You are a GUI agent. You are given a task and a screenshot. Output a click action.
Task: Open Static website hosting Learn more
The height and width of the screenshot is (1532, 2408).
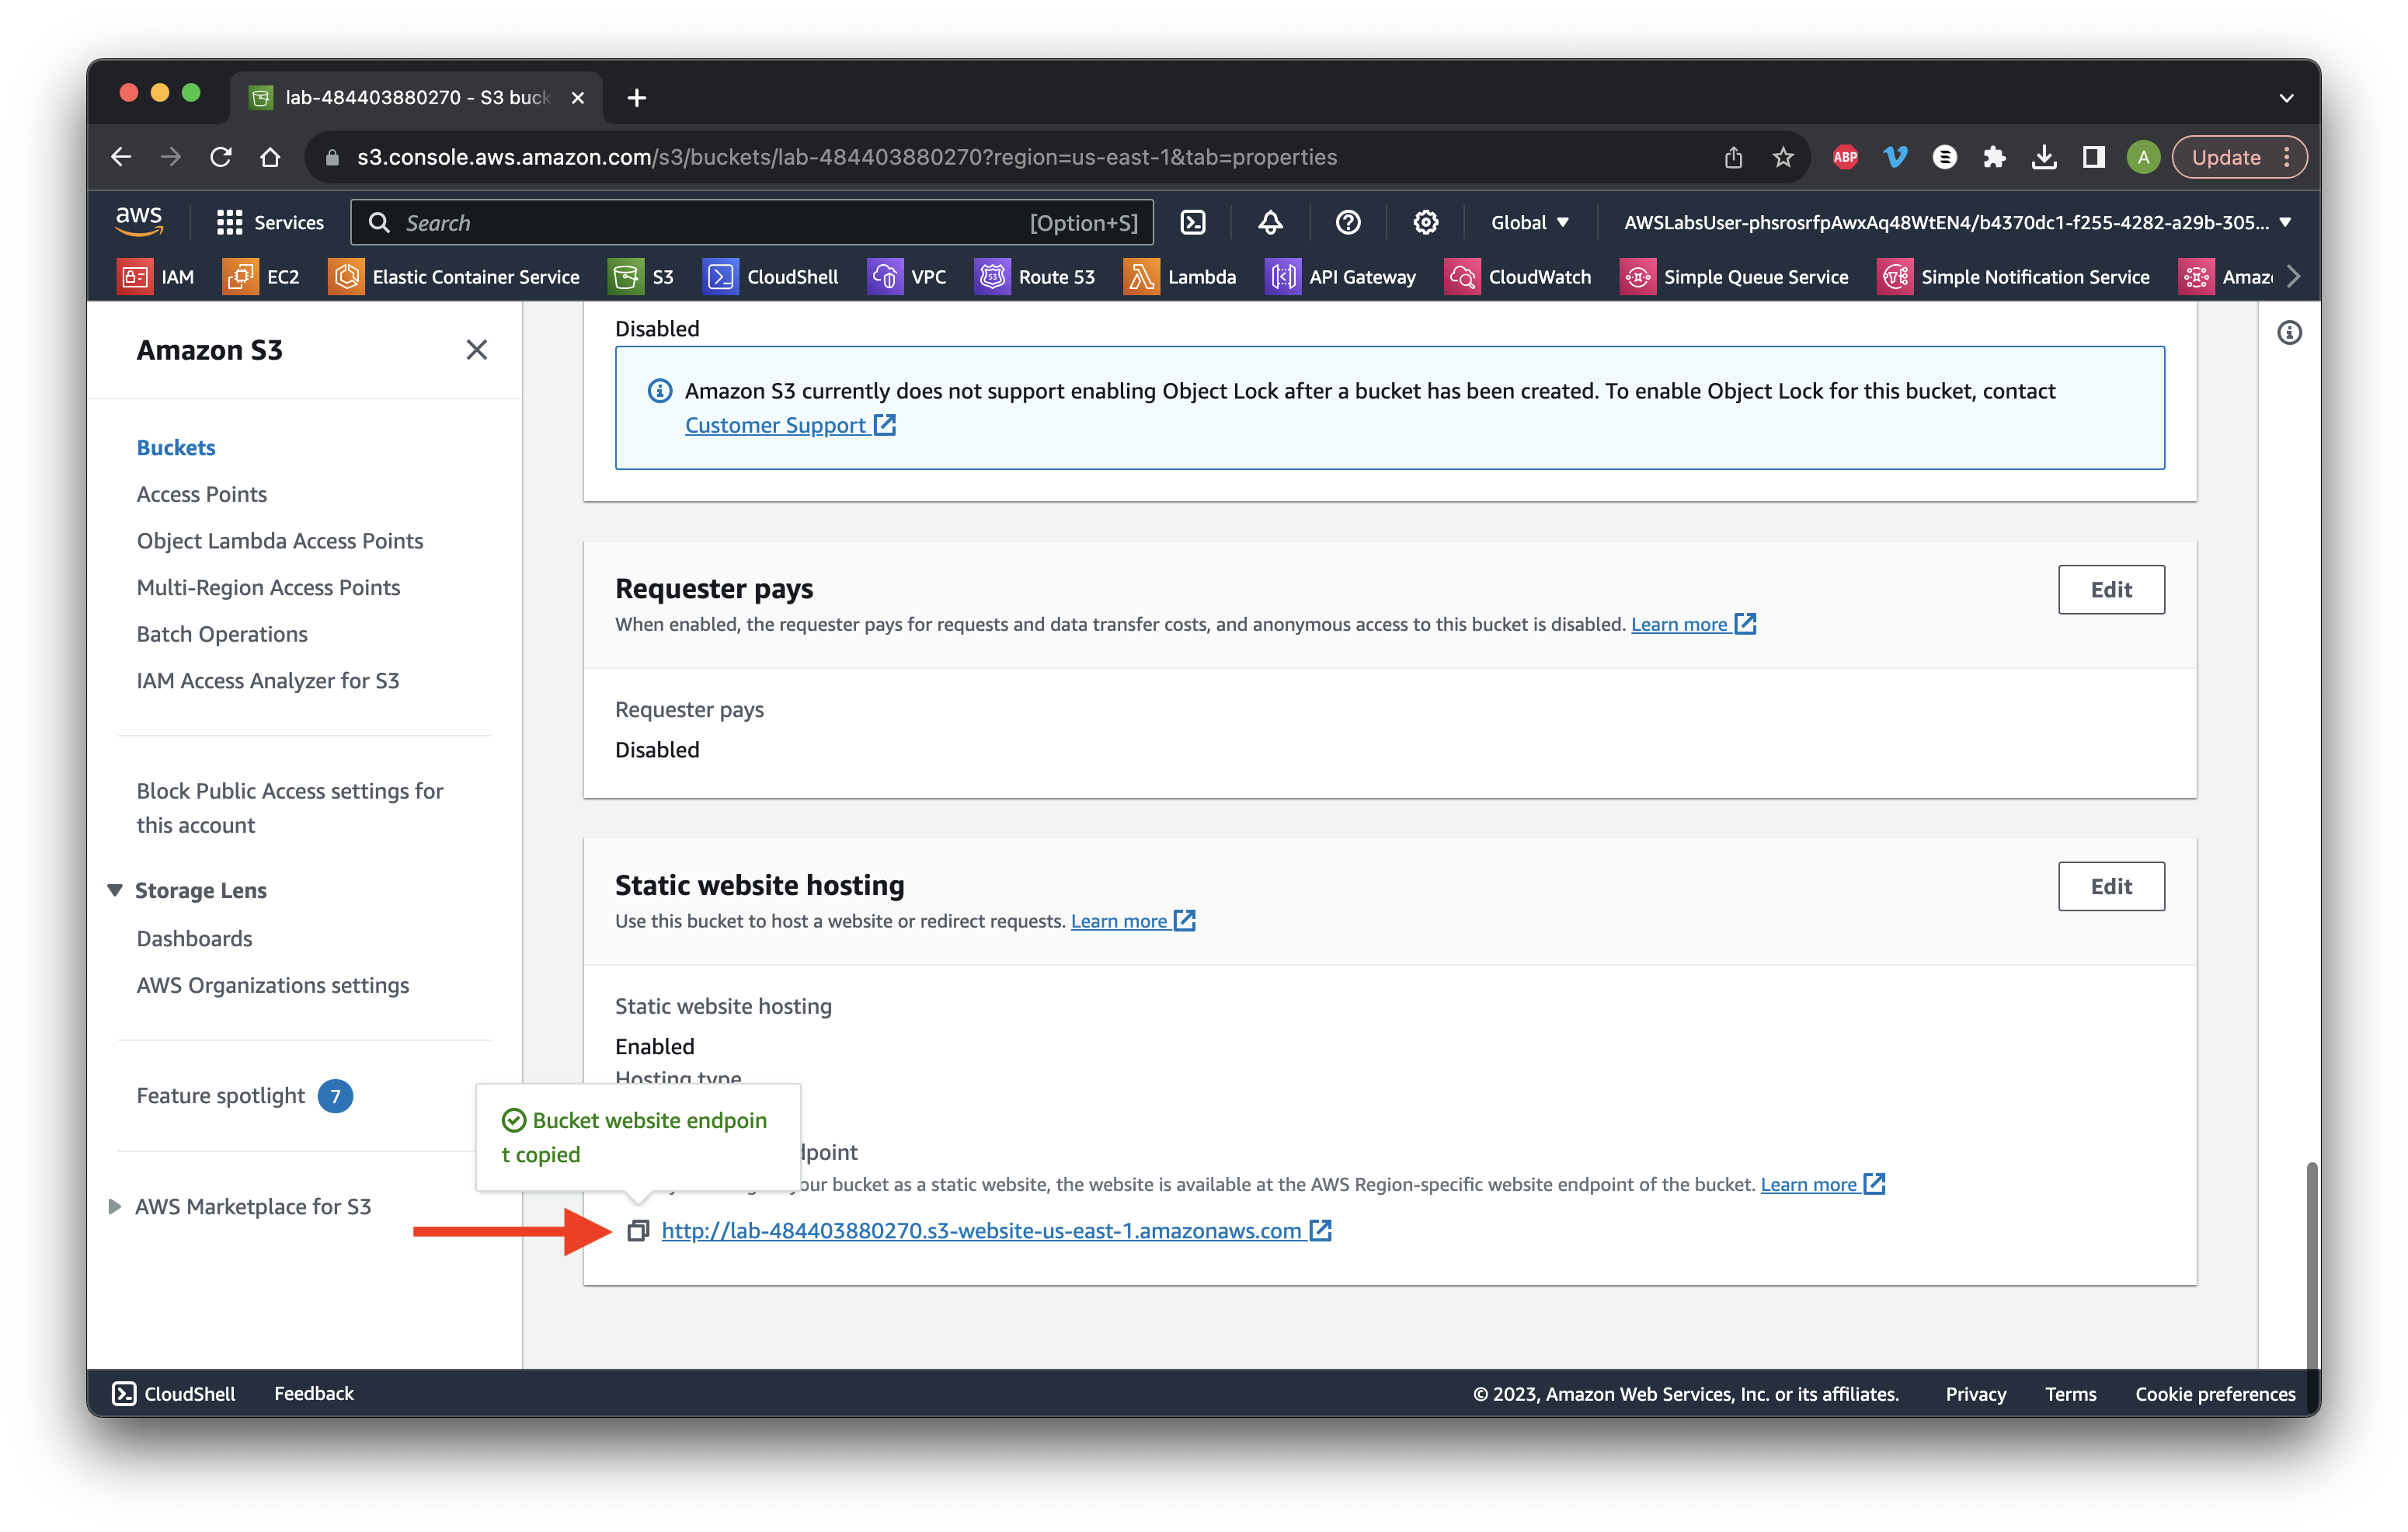[x=1133, y=922]
